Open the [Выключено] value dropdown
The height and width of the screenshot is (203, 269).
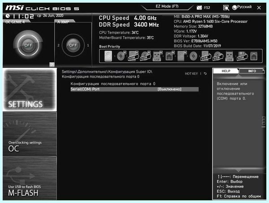coord(169,89)
